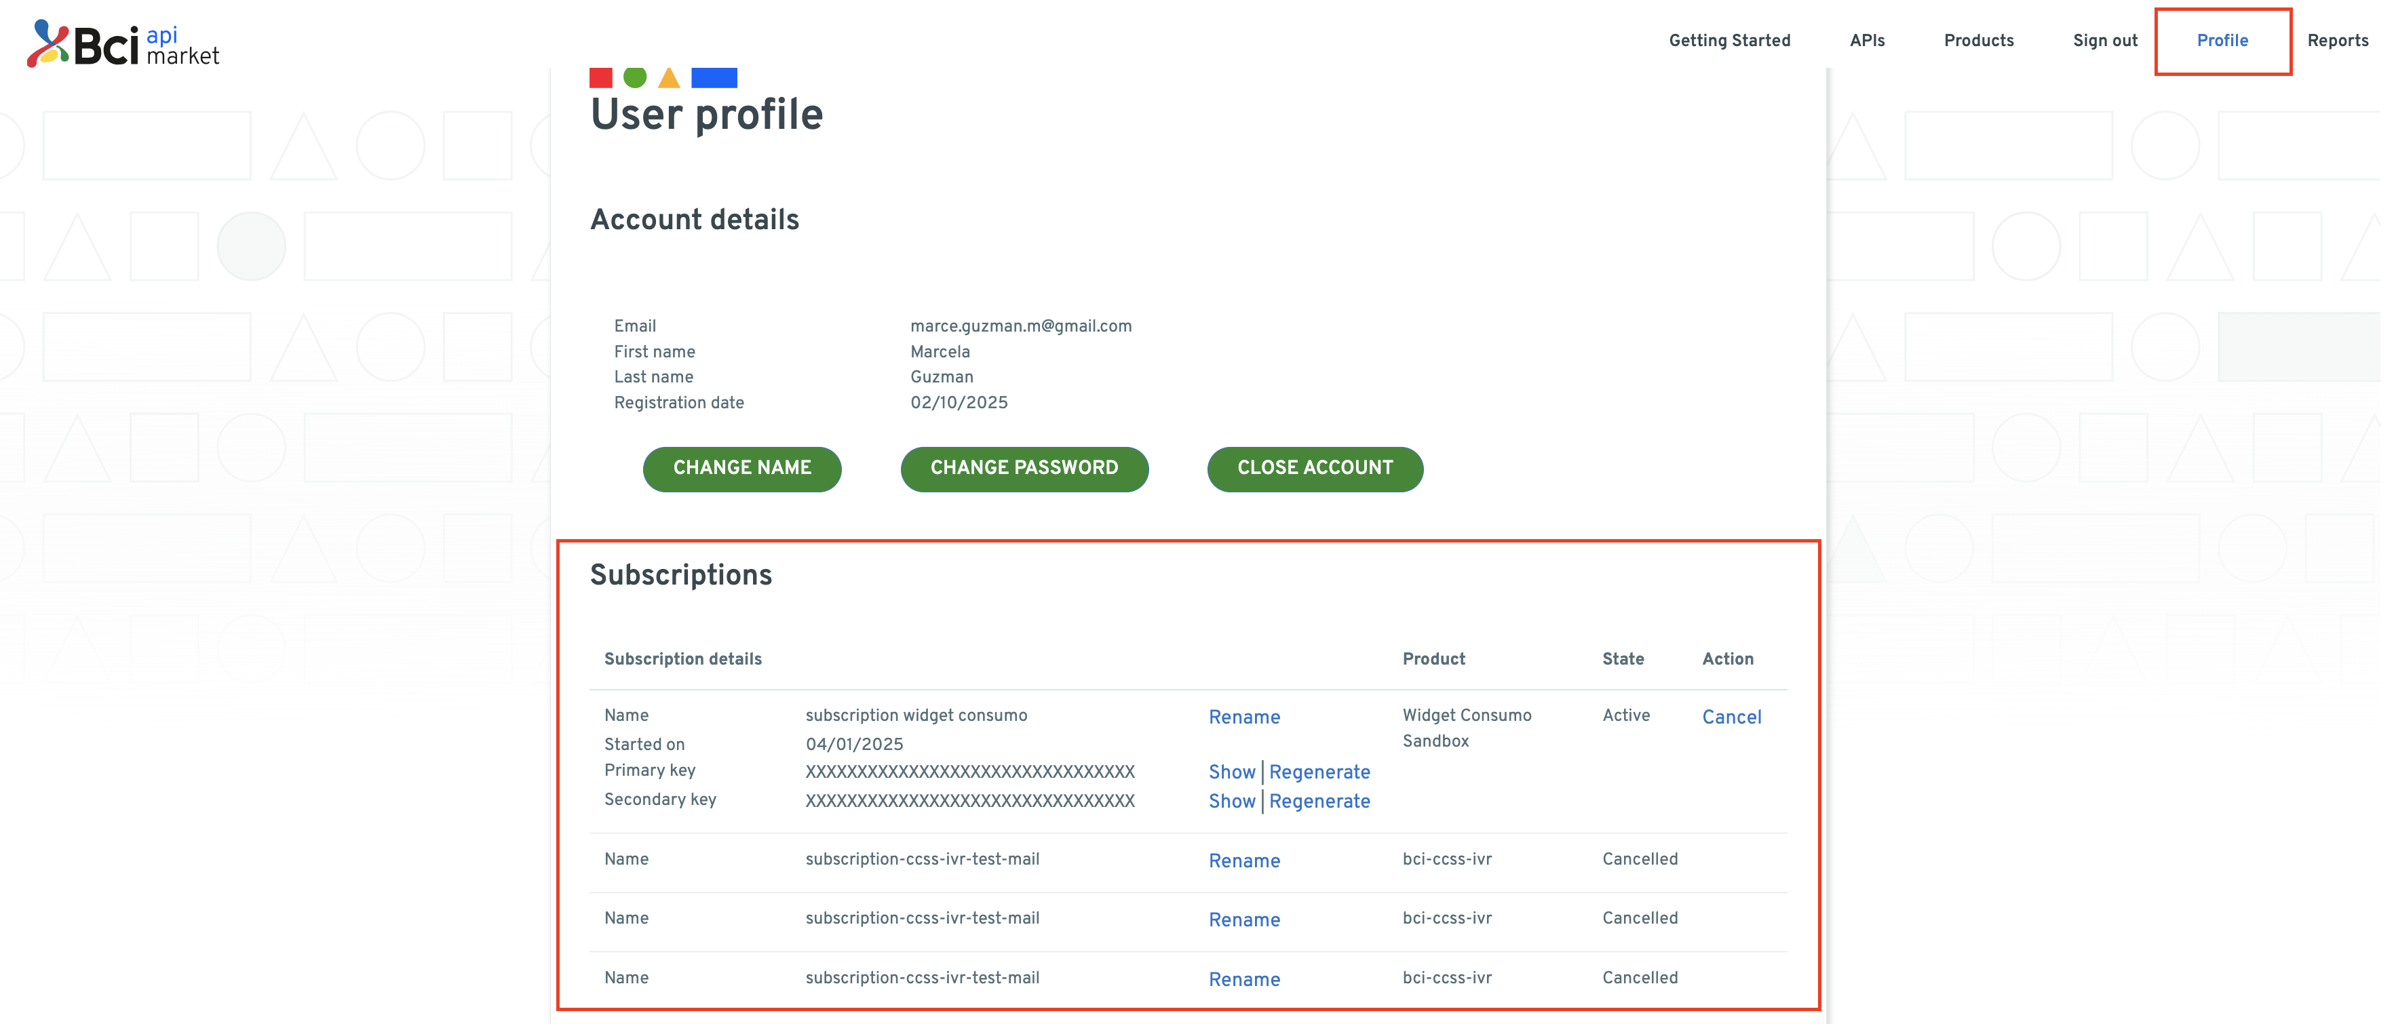Navigate to Reports
This screenshot has width=2396, height=1024.
pos(2336,40)
